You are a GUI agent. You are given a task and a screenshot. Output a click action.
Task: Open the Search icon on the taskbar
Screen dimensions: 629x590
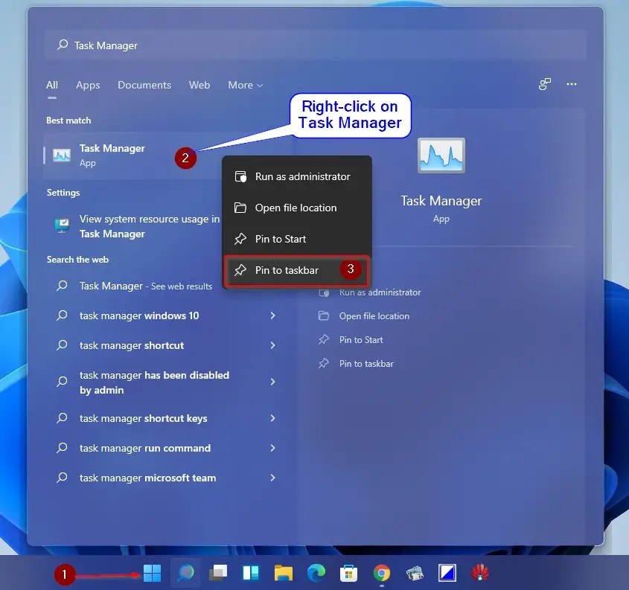click(185, 573)
